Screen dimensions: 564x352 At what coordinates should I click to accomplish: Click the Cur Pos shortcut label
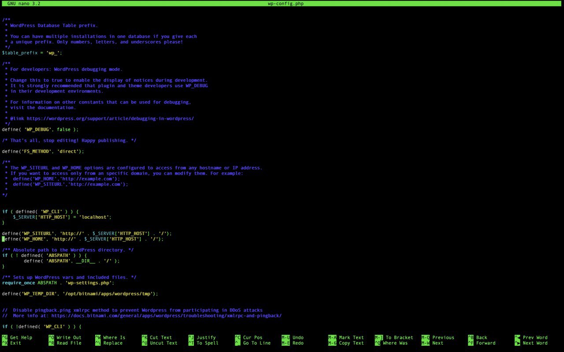[x=253, y=337]
